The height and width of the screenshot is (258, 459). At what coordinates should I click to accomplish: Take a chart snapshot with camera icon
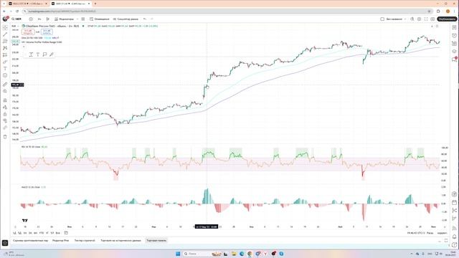432,19
